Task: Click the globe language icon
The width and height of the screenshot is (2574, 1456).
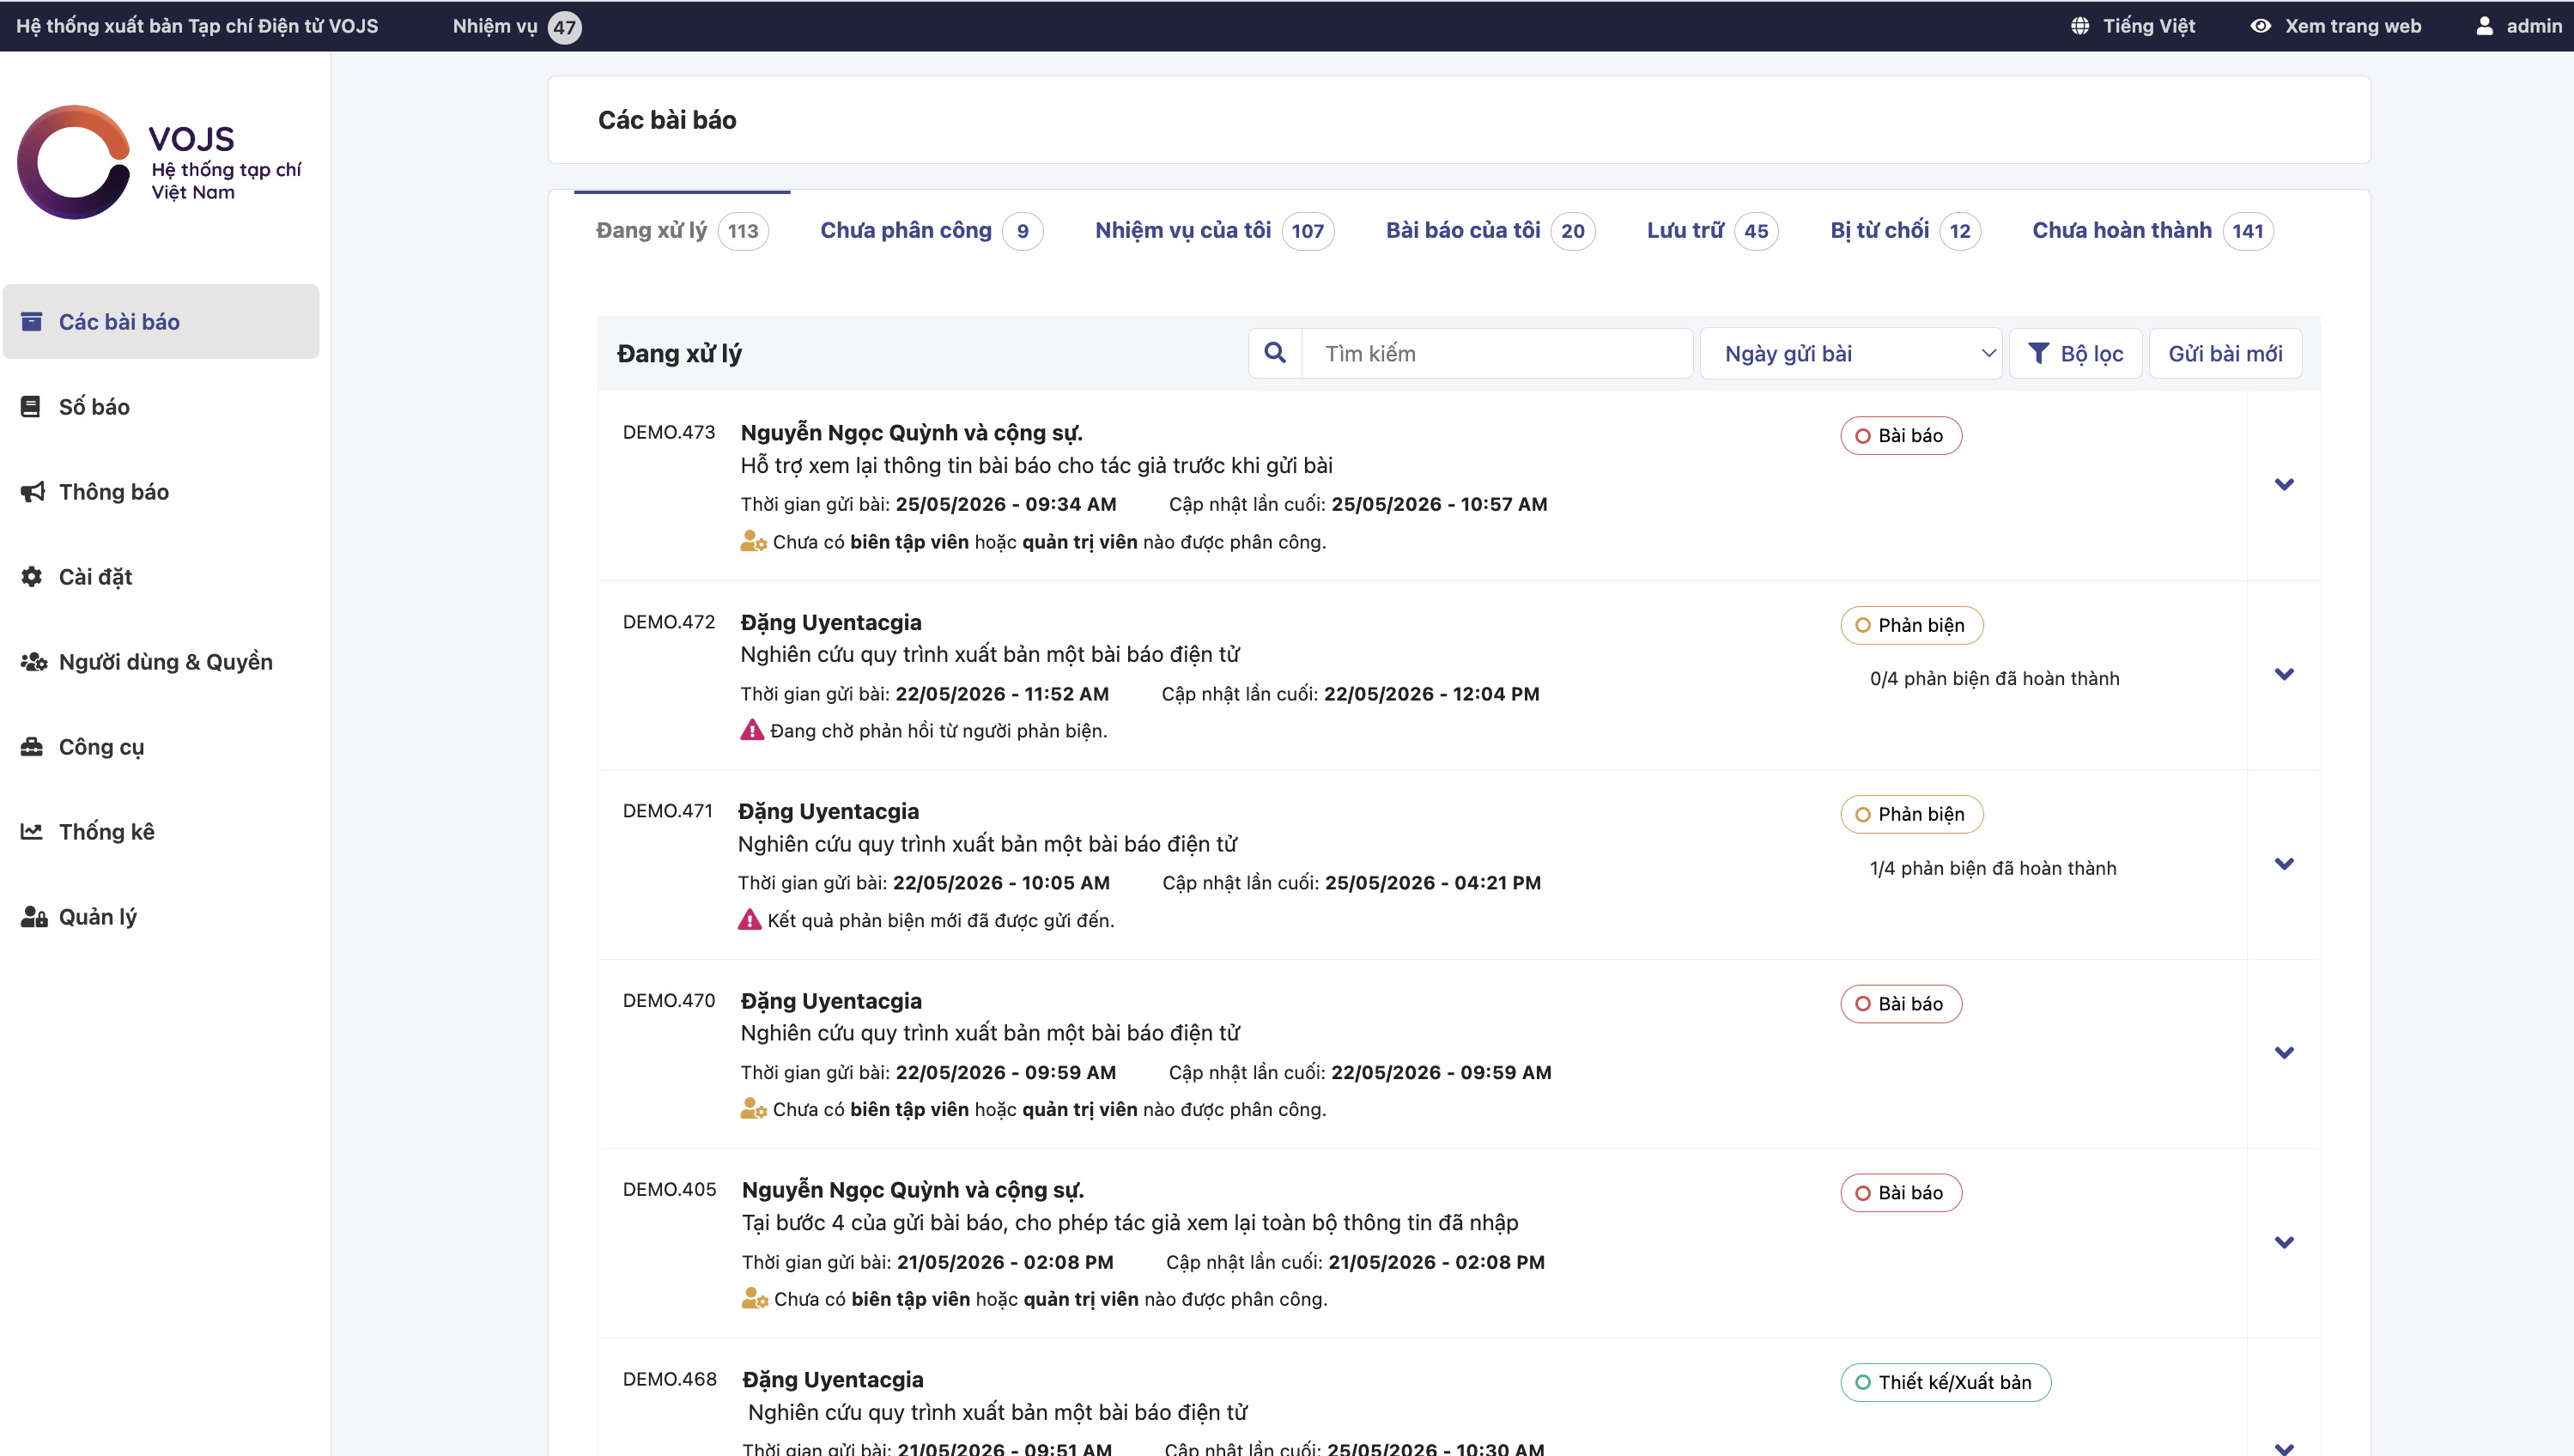Action: tap(2080, 26)
